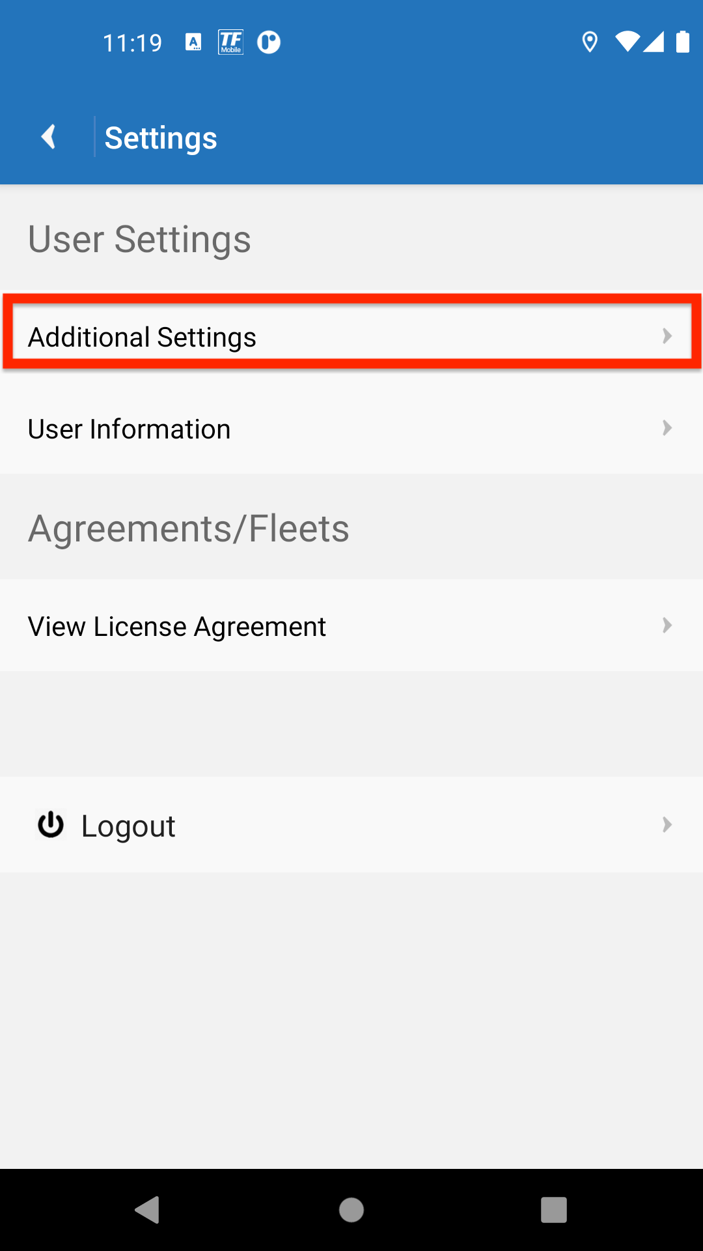Tap the location pin status icon
703x1251 pixels.
click(x=590, y=42)
